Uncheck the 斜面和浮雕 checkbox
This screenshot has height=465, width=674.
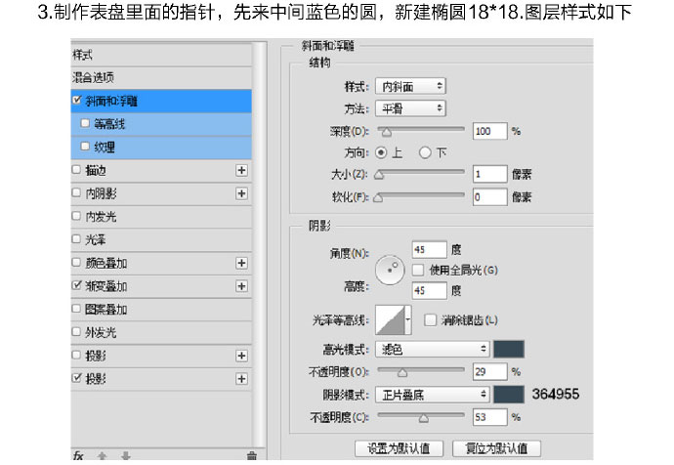[x=77, y=101]
